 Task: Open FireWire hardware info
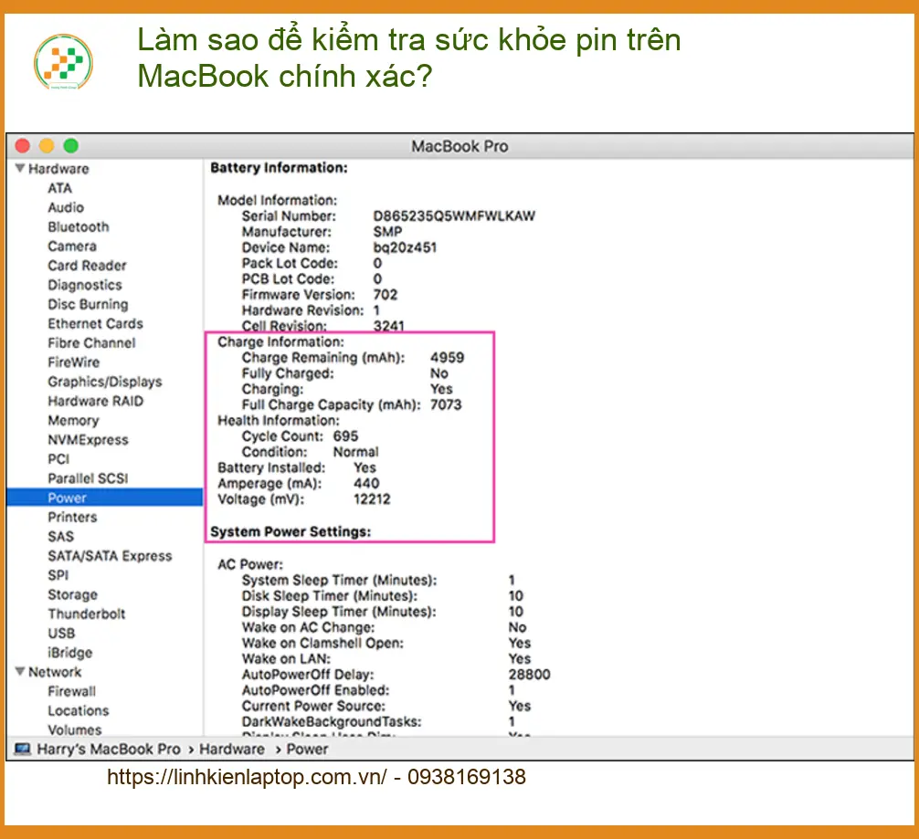(x=73, y=362)
